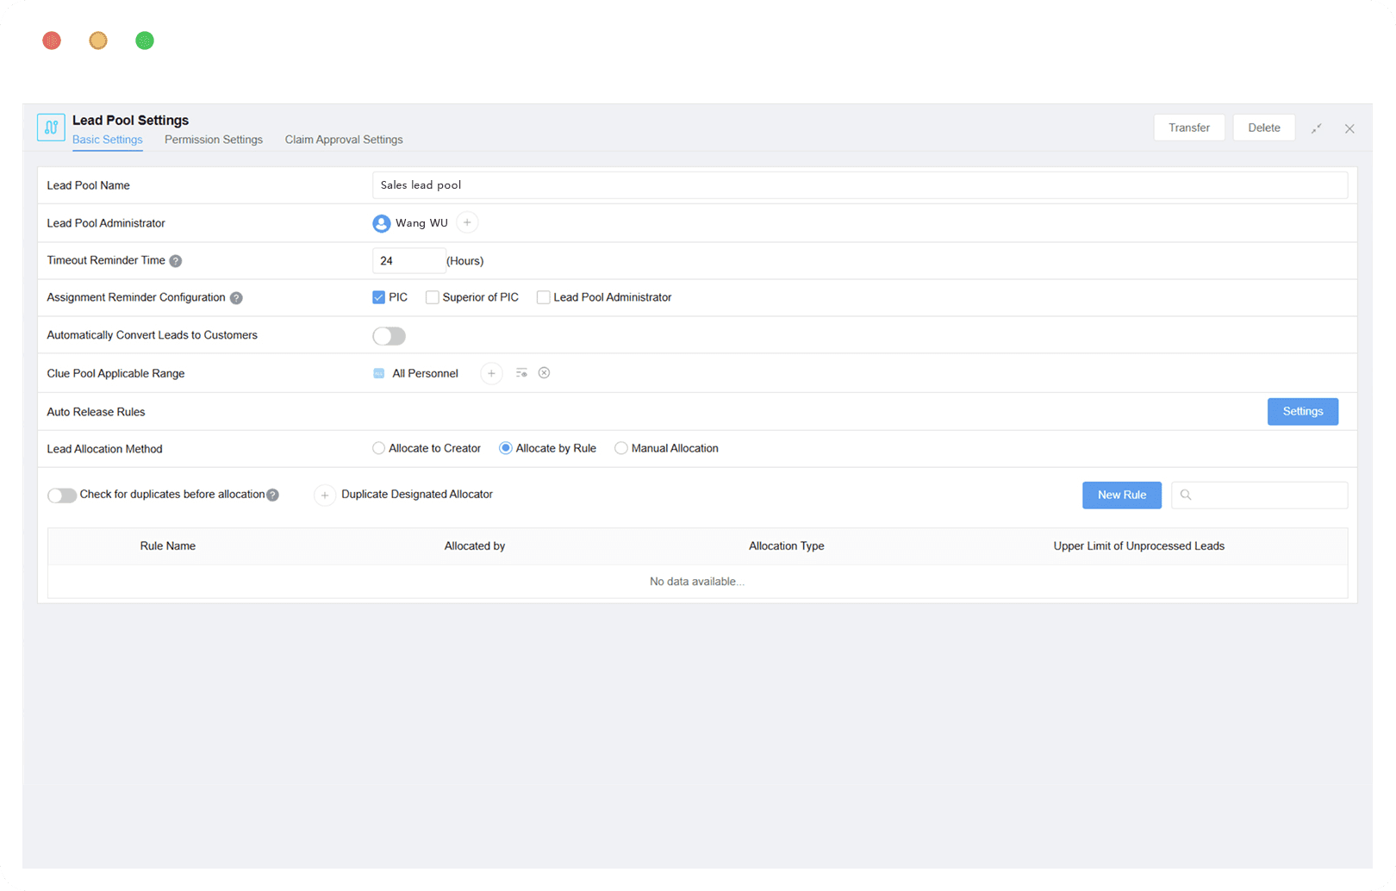1396x891 pixels.
Task: Click the Rule Name column header
Action: [168, 546]
